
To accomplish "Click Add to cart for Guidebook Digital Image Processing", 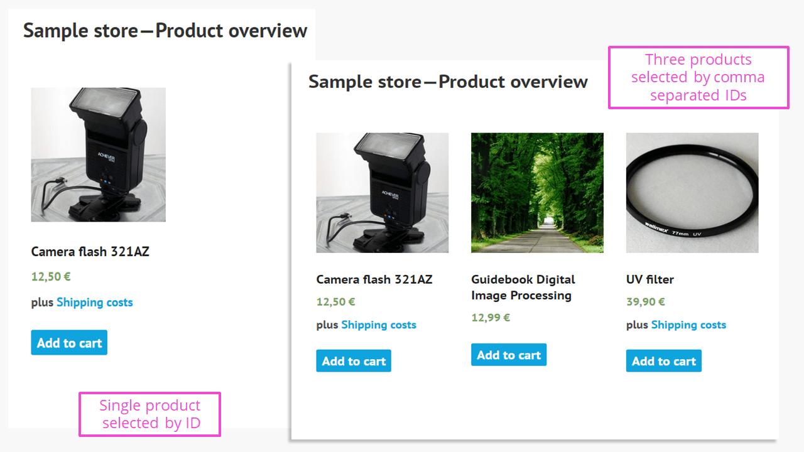I will (x=509, y=354).
